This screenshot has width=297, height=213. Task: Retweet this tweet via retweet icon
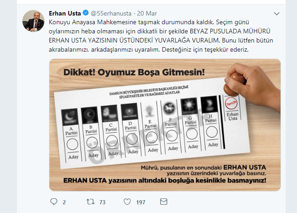click(x=91, y=202)
